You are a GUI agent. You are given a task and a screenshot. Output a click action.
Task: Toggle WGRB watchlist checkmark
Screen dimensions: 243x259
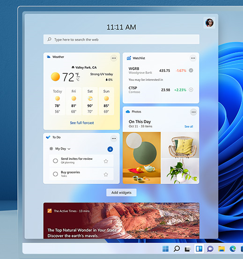[x=191, y=71]
